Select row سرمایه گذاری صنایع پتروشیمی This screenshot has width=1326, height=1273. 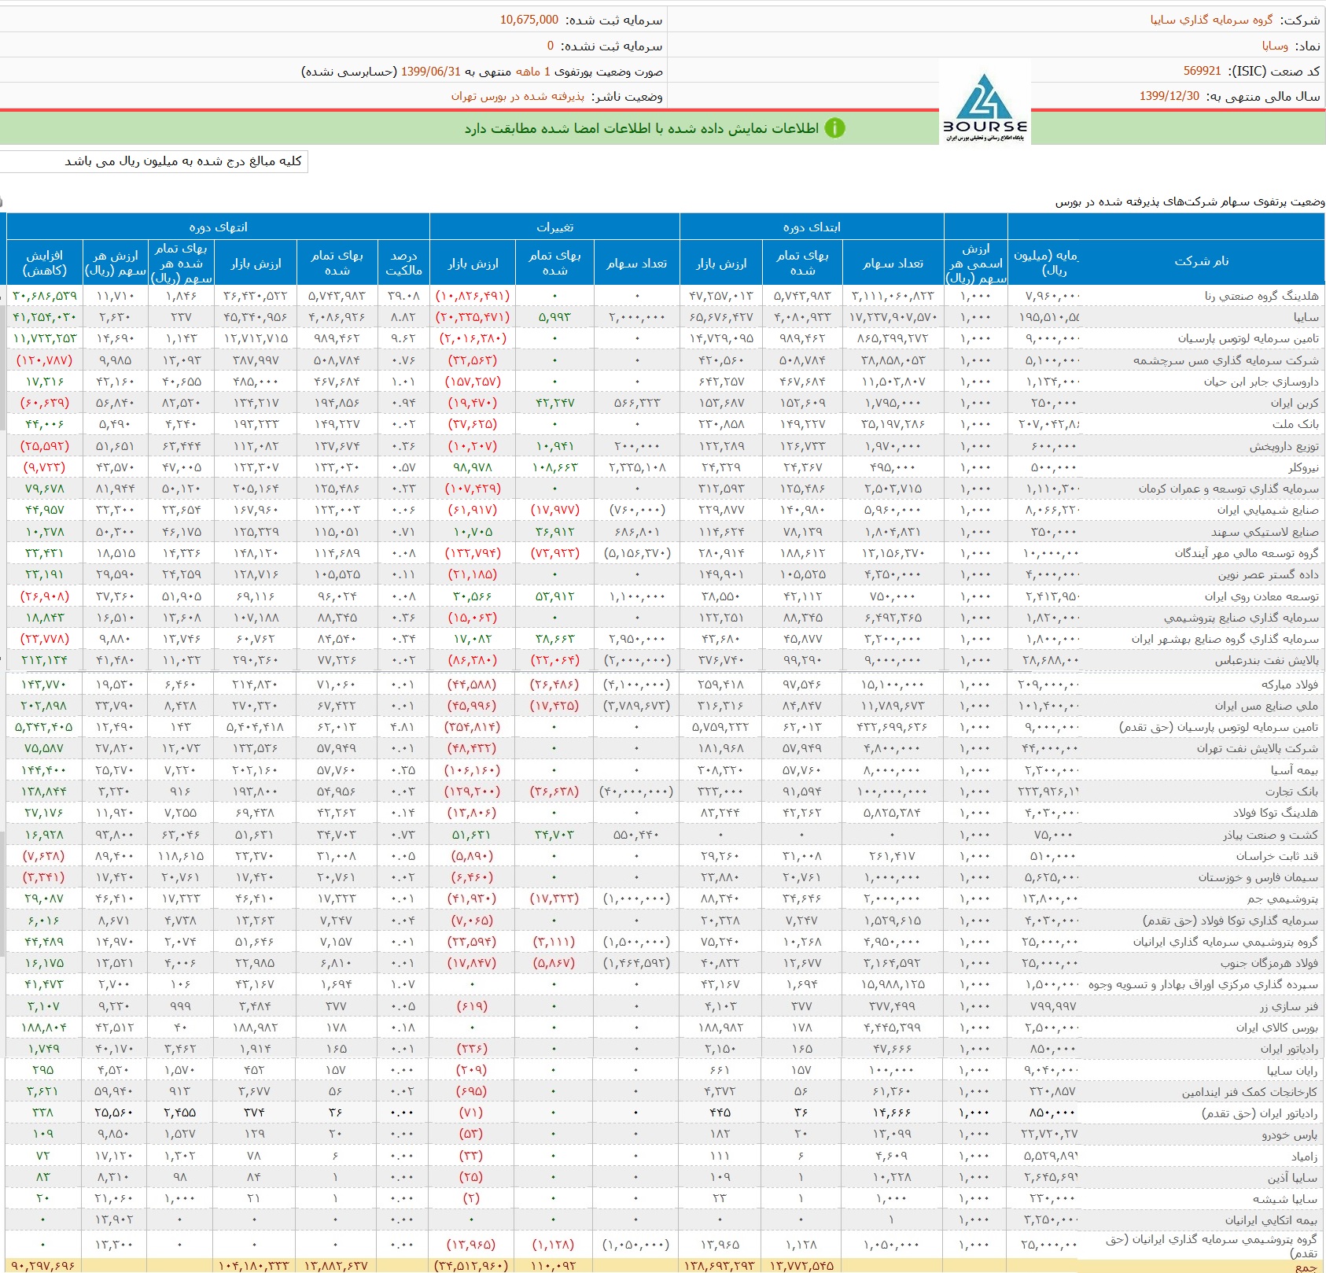point(665,618)
